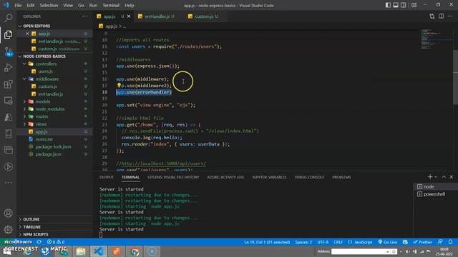Viewport: 458px width, 257px height.
Task: Open the Selection menu
Action: [x=49, y=5]
